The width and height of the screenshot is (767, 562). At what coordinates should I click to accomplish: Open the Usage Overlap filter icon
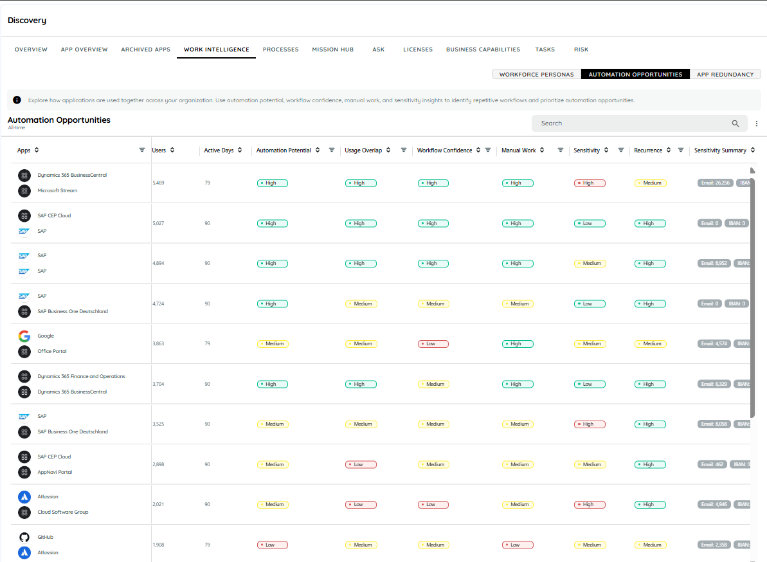(404, 150)
